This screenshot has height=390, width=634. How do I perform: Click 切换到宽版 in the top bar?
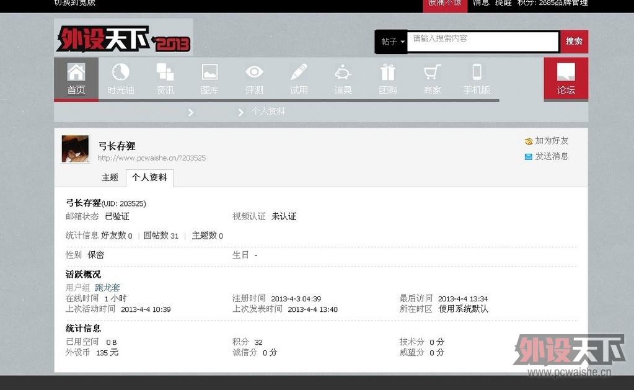75,3
